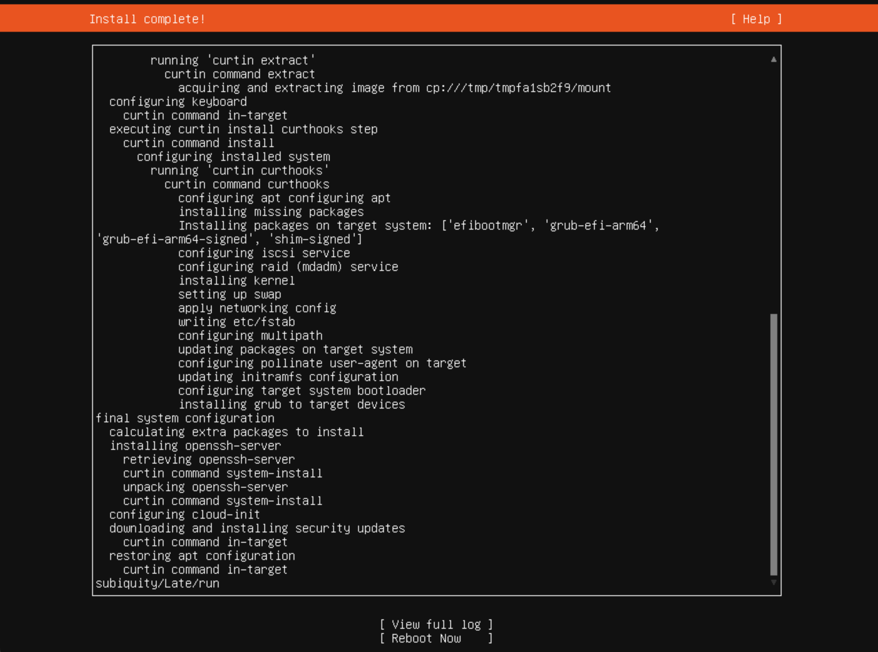
Task: Click the 'restoring apt configuration' log line
Action: point(202,556)
